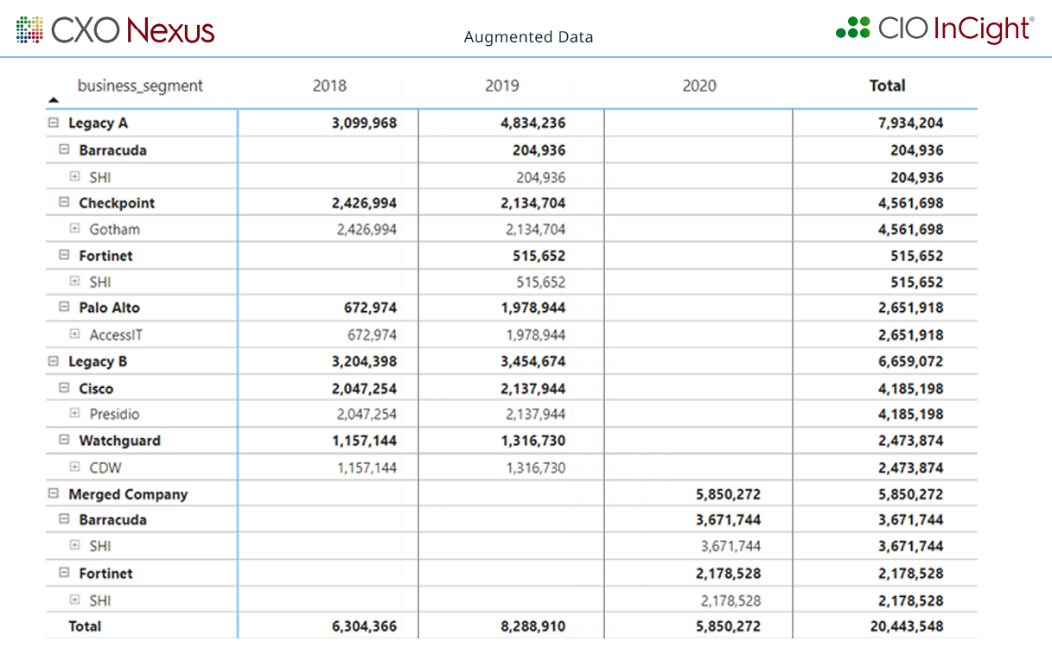Select the 2019 column header

(502, 86)
